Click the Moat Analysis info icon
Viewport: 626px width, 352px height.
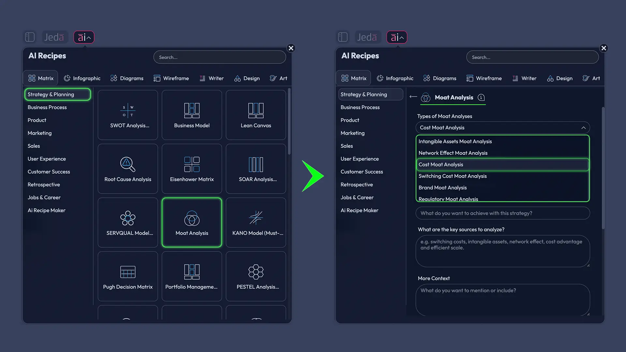[x=481, y=97]
